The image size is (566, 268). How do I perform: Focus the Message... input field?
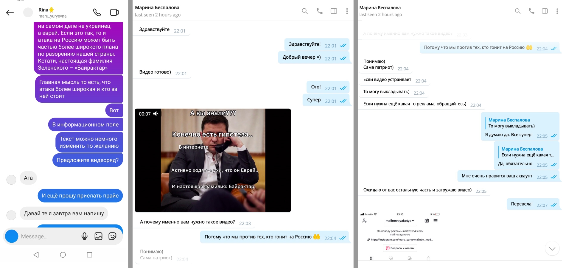click(48, 236)
